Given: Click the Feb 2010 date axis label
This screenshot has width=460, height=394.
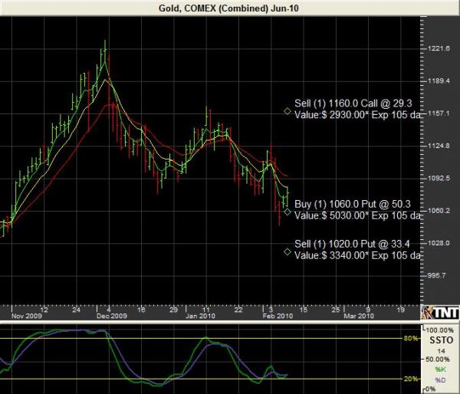Looking at the screenshot, I should pos(275,315).
